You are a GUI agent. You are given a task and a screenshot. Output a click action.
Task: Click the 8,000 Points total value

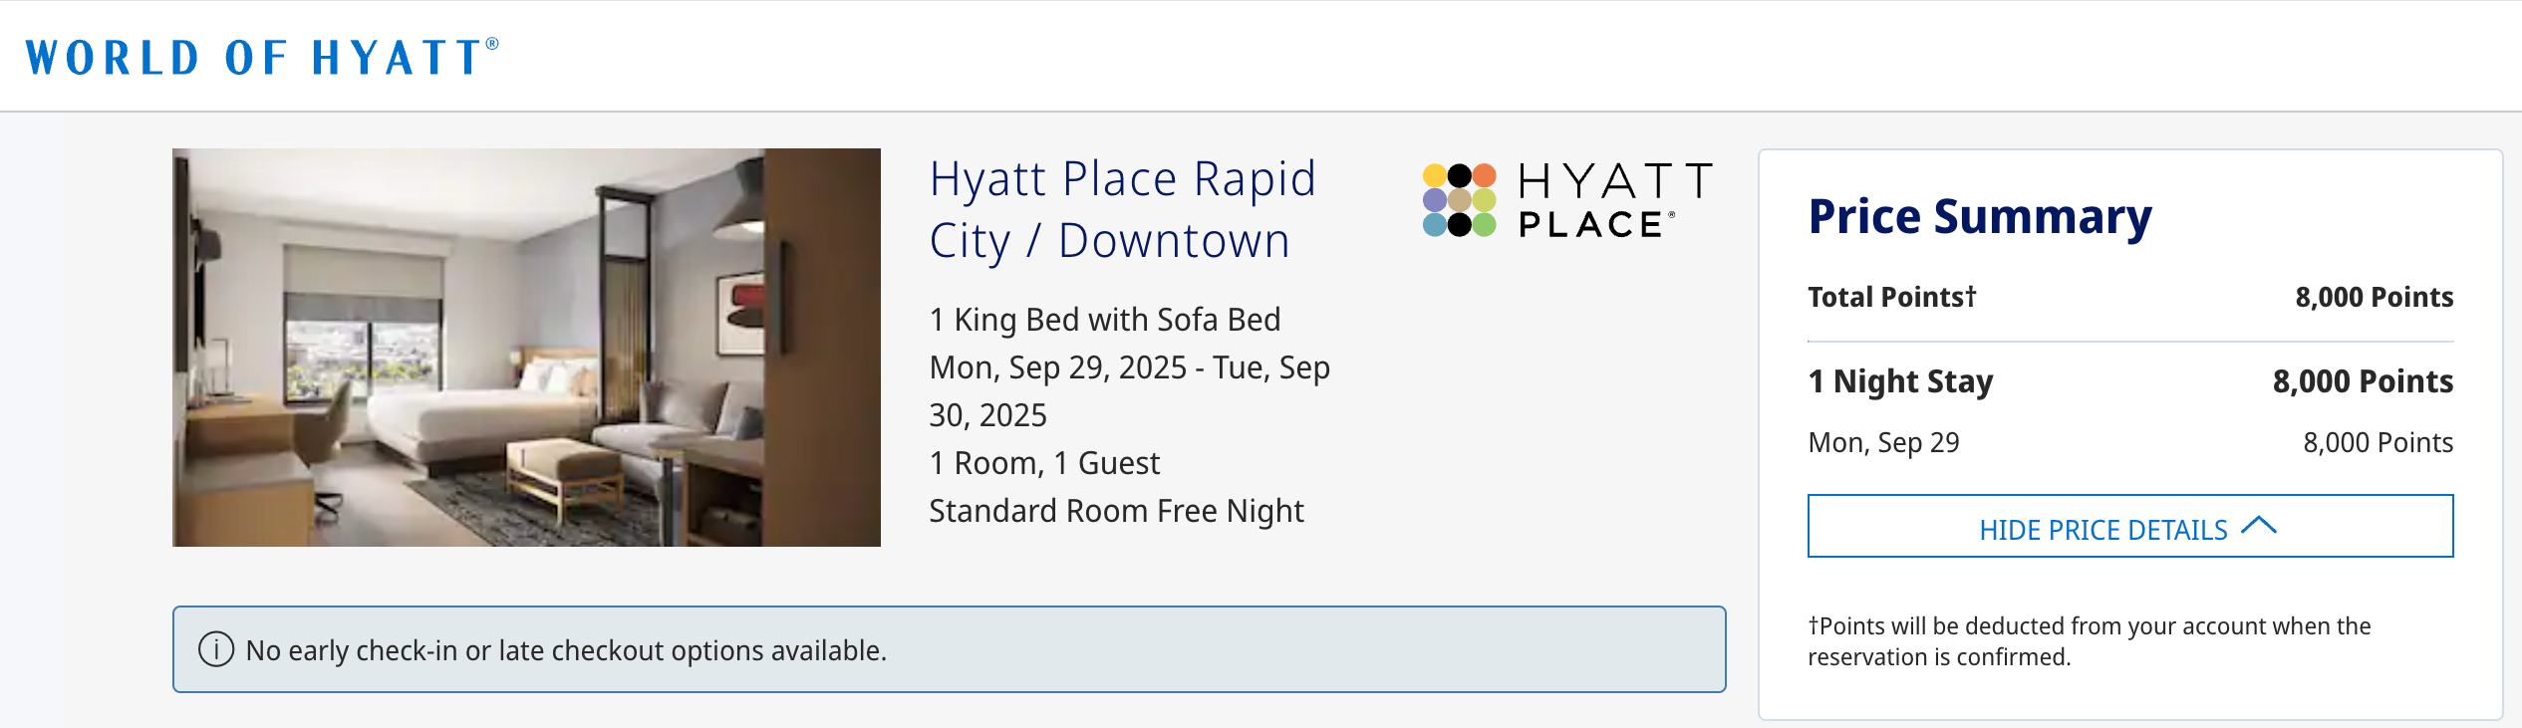(2376, 297)
